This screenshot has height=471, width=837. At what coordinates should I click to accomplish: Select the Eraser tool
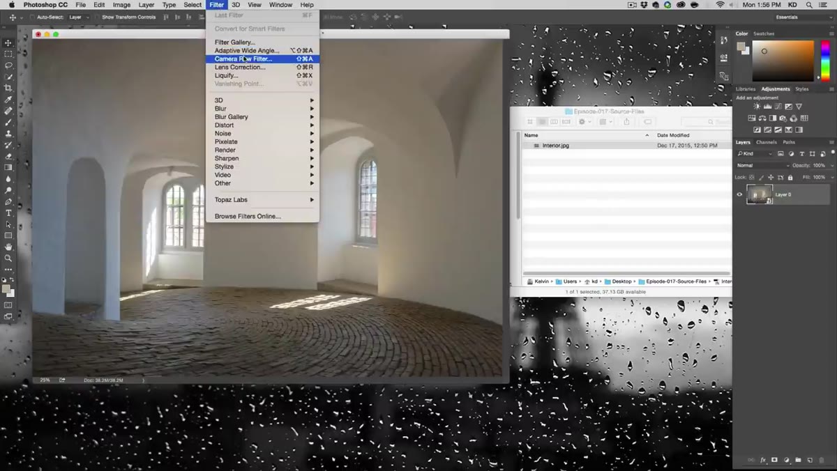[x=9, y=156]
